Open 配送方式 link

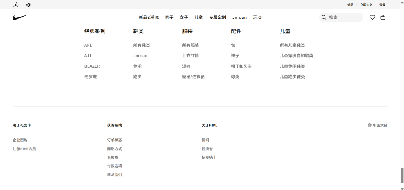pyautogui.click(x=114, y=149)
